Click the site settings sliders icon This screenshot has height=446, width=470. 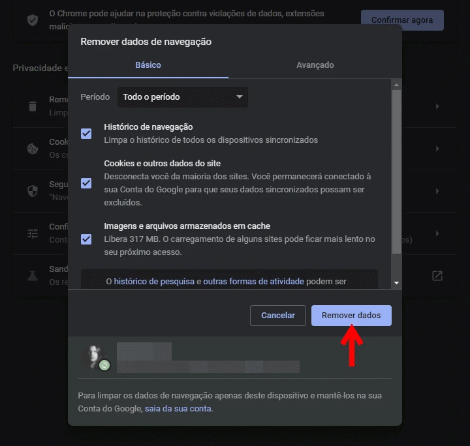click(x=32, y=233)
